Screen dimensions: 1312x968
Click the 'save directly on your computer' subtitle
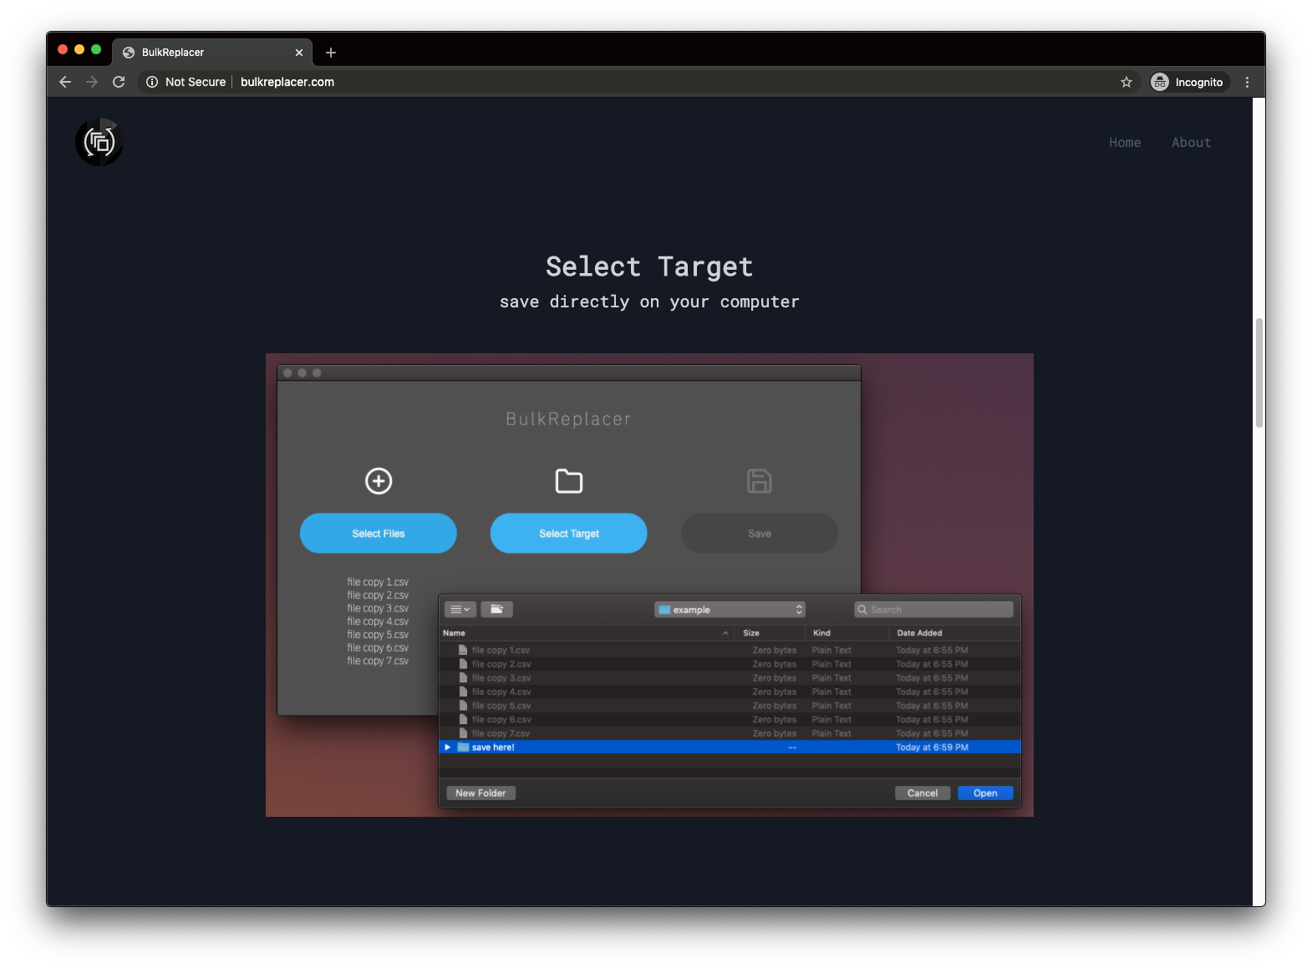pyautogui.click(x=649, y=302)
